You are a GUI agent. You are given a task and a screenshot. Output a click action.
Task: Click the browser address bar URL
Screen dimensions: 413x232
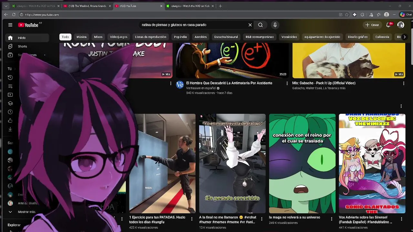[42, 15]
